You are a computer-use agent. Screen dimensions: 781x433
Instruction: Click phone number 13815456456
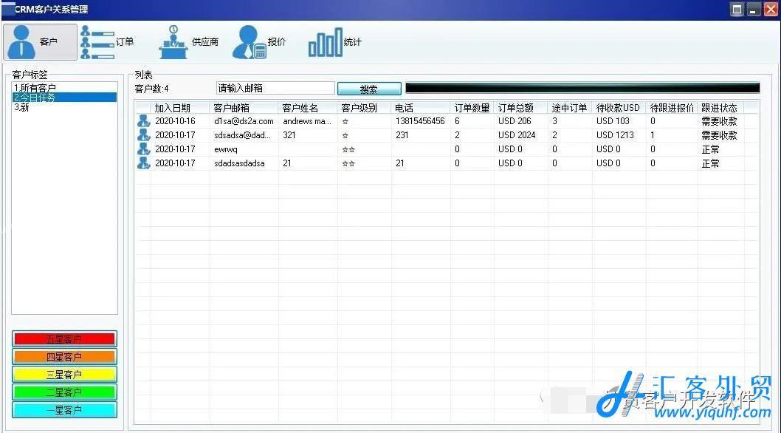(420, 121)
